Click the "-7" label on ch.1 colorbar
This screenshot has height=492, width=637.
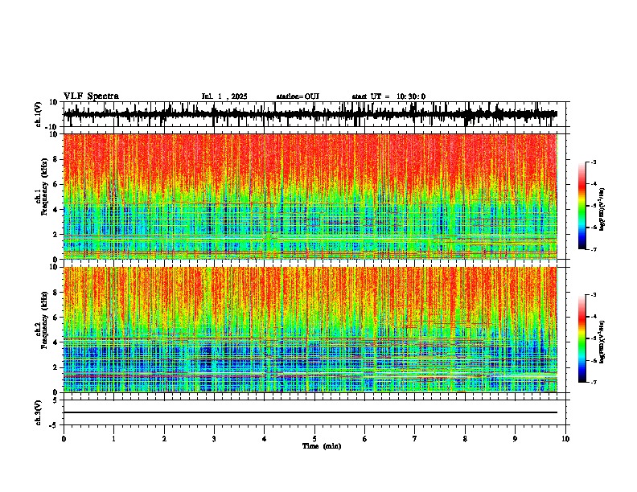(x=594, y=249)
